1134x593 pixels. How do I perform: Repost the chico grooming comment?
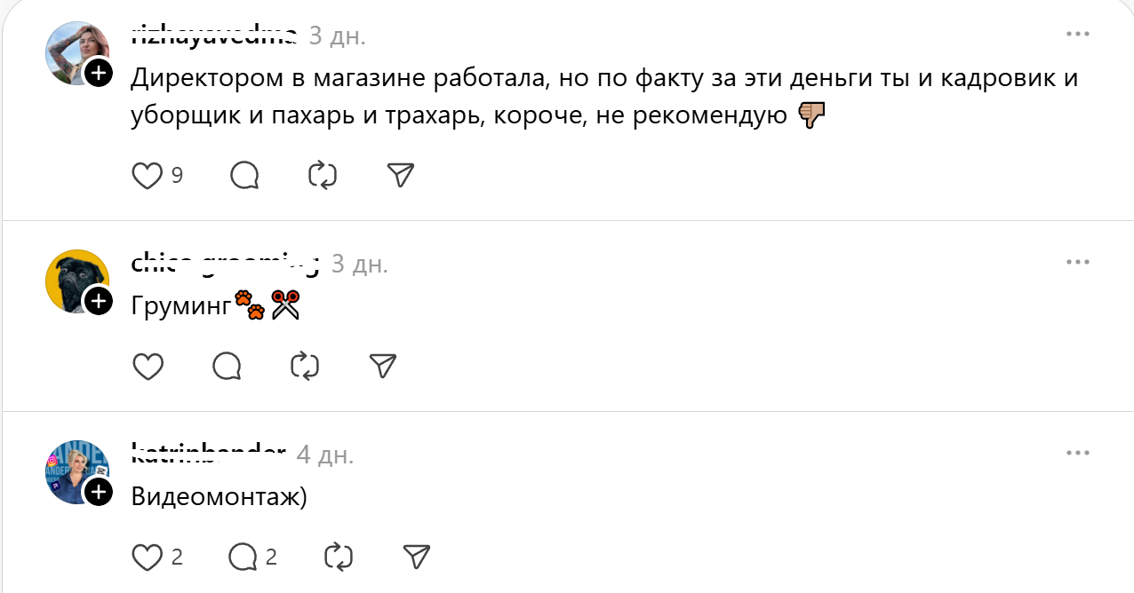click(304, 366)
